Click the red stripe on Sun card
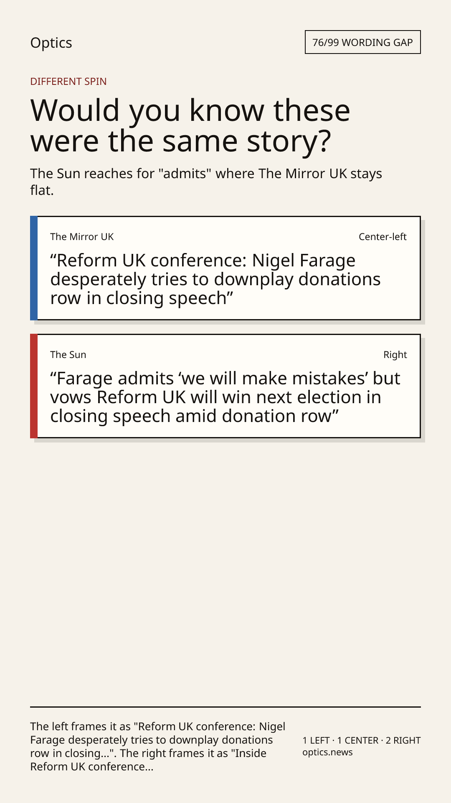The image size is (451, 803). coord(34,386)
